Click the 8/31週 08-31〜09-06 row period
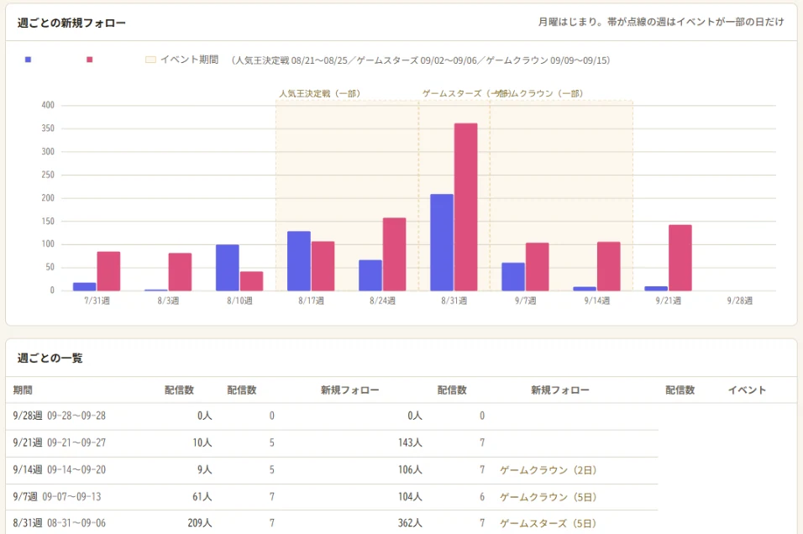The width and height of the screenshot is (803, 534). (60, 523)
